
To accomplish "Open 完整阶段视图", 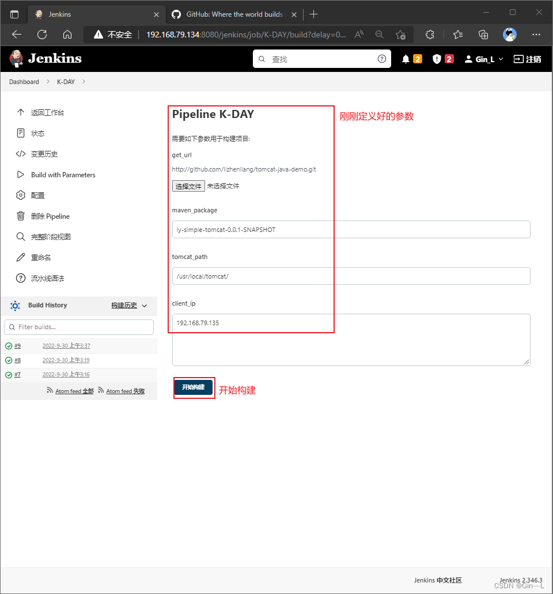I will (51, 237).
